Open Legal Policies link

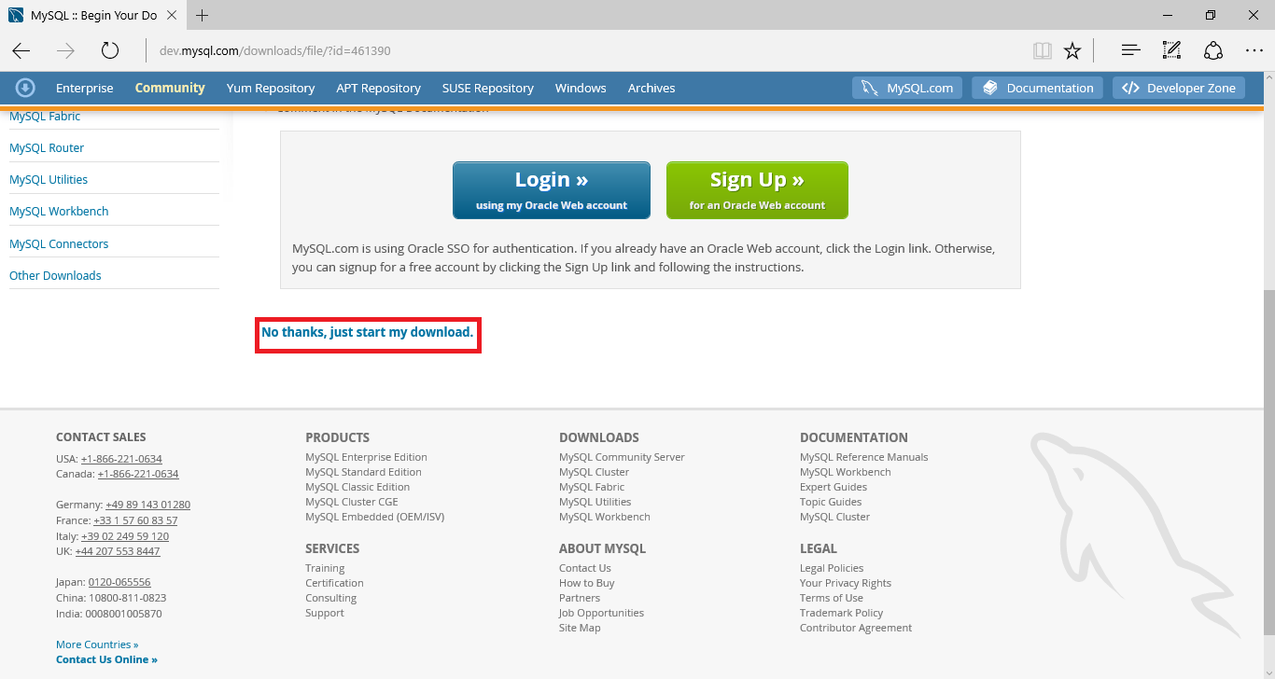click(x=832, y=568)
